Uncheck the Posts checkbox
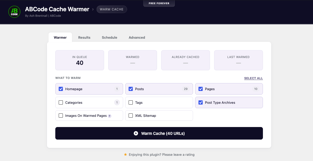The height and width of the screenshot is (161, 313). tap(131, 89)
